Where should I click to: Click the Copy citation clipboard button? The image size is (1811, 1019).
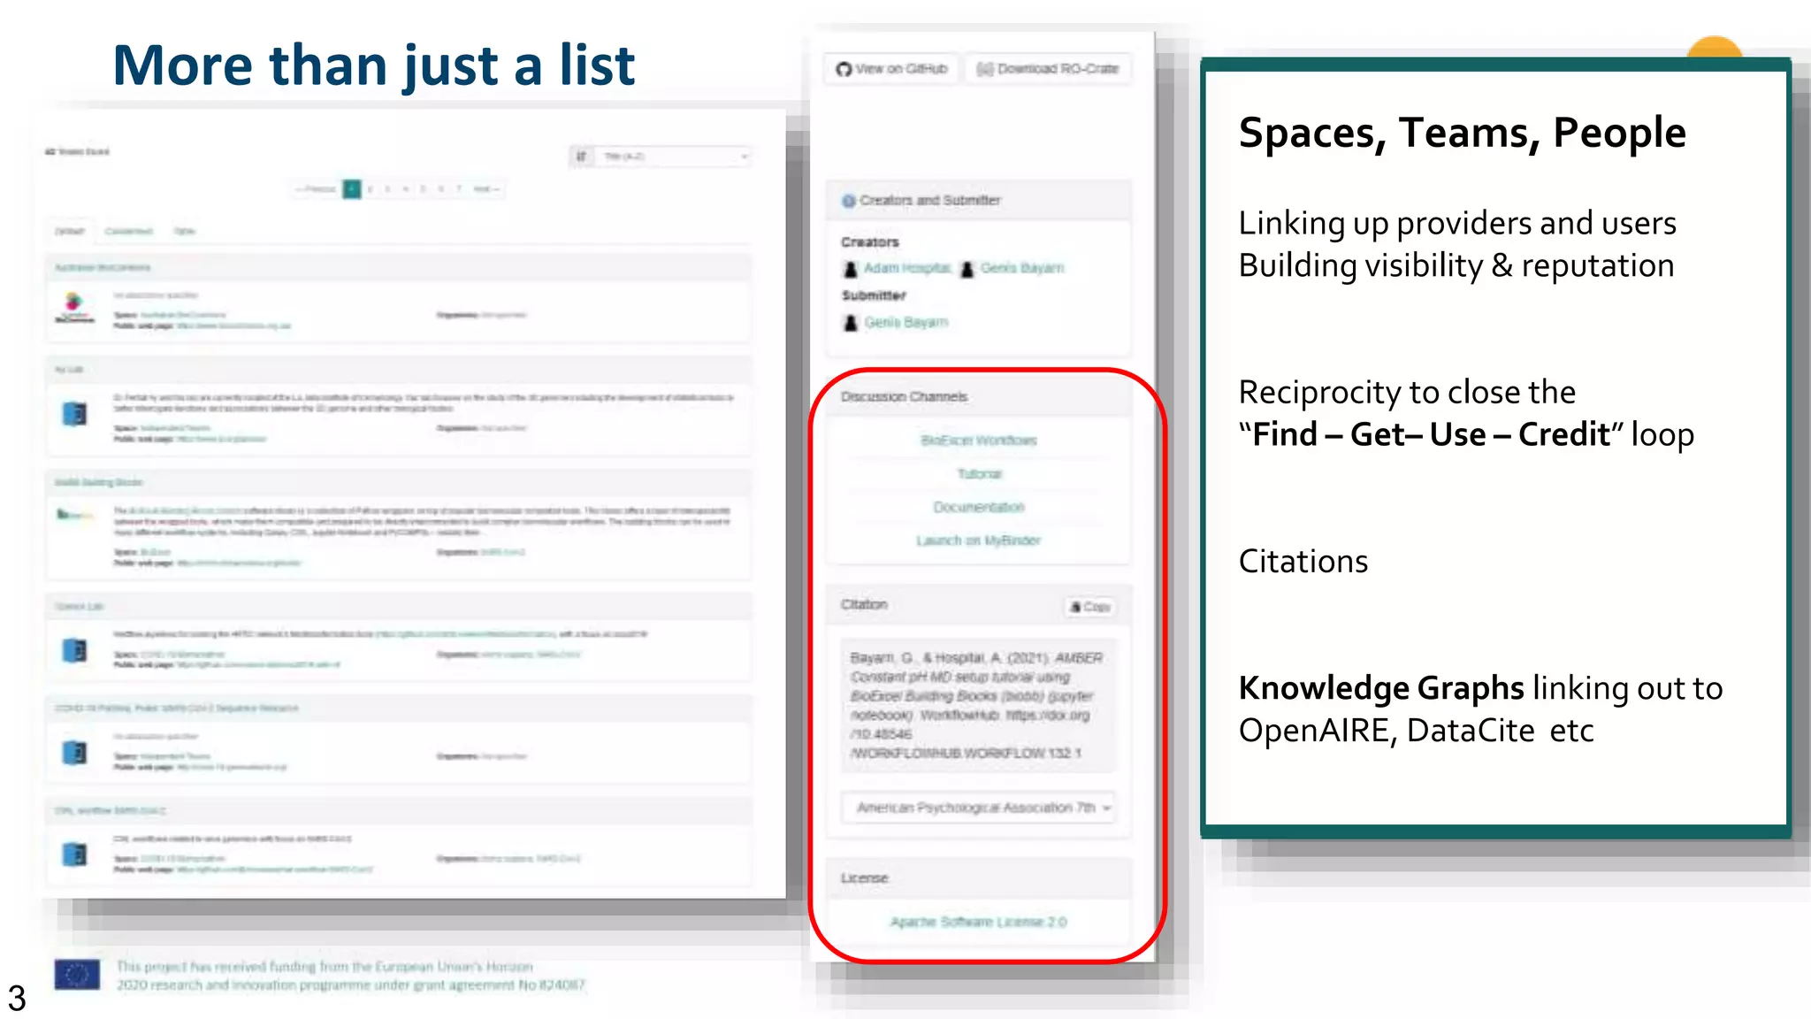tap(1089, 607)
